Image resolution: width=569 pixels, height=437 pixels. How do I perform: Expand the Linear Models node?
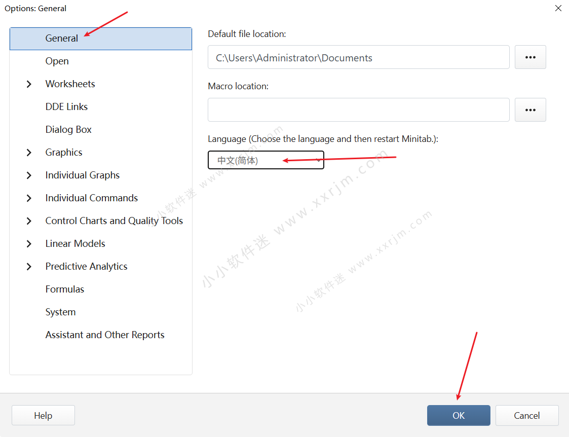tap(29, 244)
